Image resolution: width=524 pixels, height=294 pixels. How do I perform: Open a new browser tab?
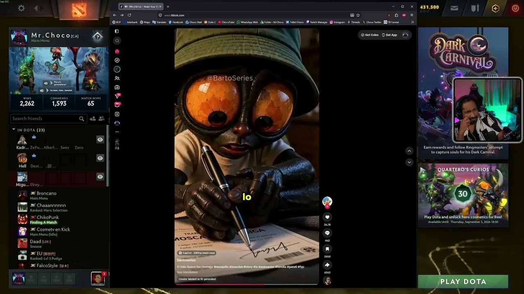168,7
